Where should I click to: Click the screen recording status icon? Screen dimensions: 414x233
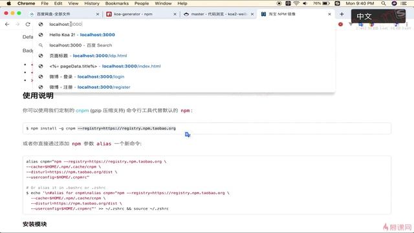[x=279, y=3]
